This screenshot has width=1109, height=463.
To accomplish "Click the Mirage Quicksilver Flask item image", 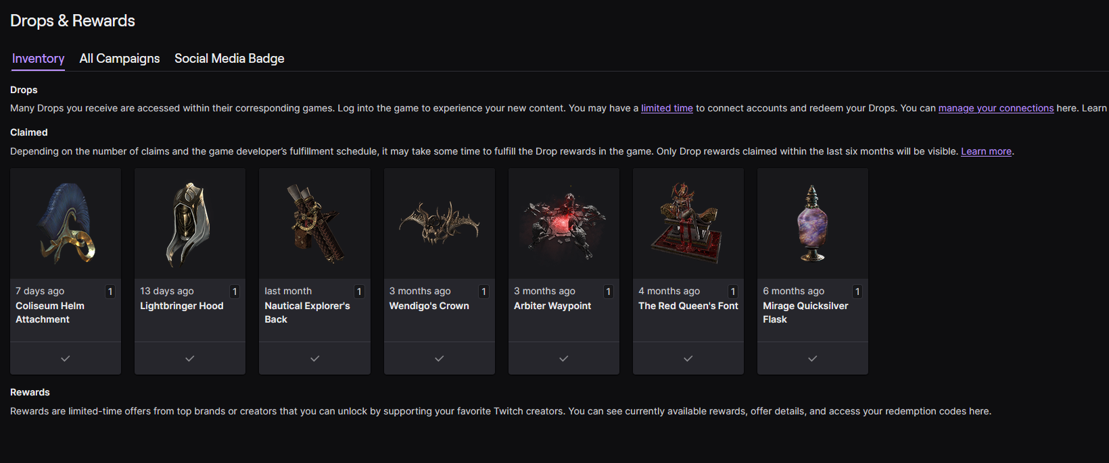I will (813, 223).
